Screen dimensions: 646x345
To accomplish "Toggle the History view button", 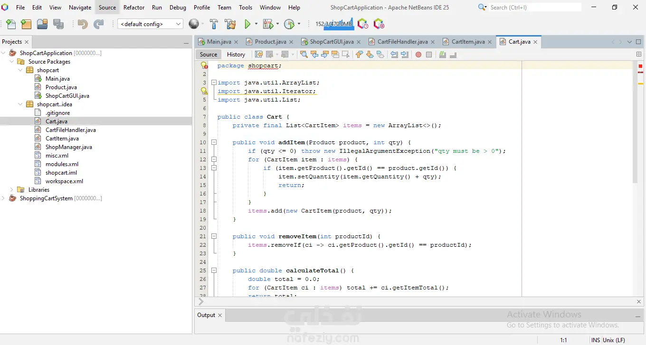I will tap(236, 55).
